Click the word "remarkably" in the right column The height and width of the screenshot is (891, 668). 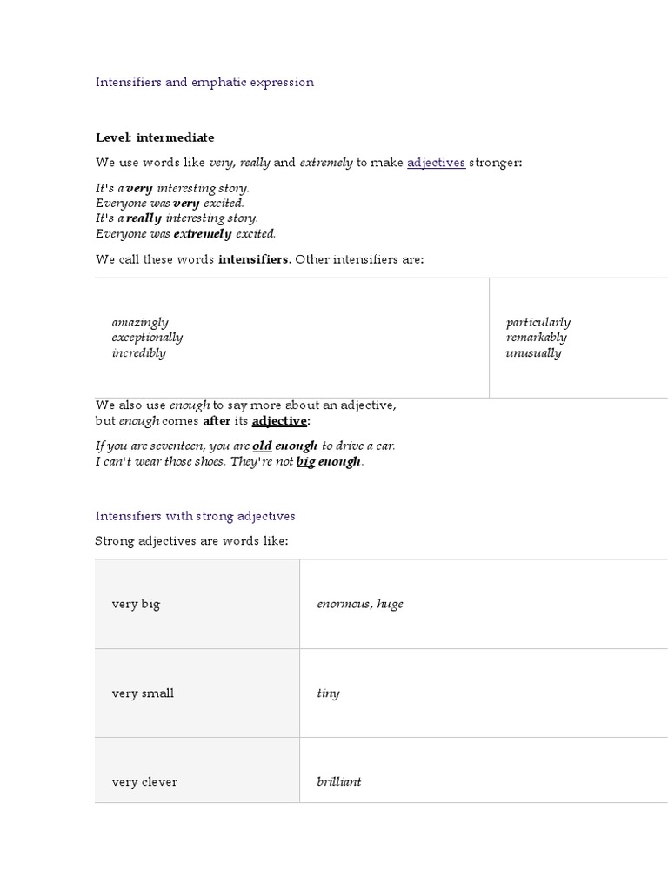coord(536,338)
